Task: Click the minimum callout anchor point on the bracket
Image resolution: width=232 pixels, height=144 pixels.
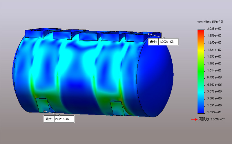Action: [148, 35]
